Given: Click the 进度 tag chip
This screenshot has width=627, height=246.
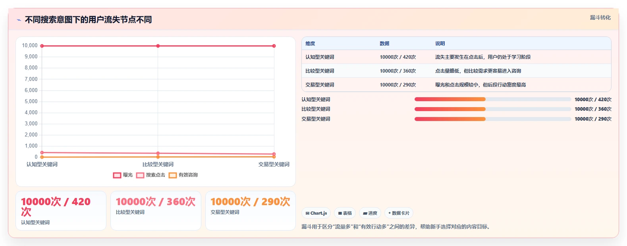Looking at the screenshot, I should (370, 213).
